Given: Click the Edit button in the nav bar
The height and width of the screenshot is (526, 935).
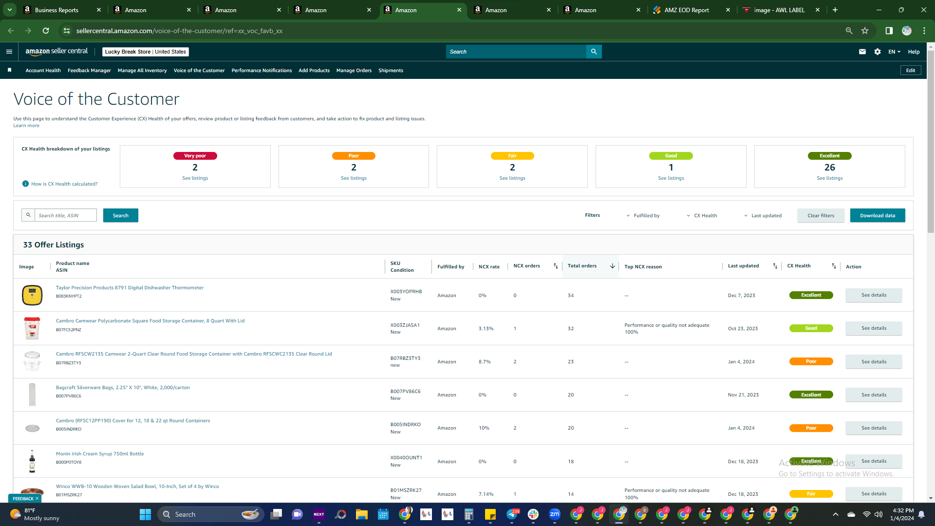Looking at the screenshot, I should point(911,71).
